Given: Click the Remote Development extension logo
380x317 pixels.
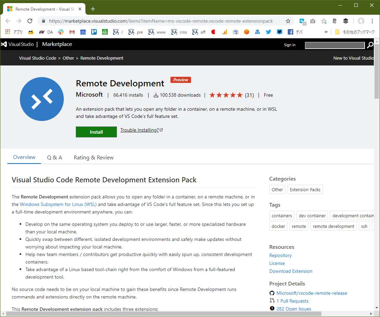Looking at the screenshot, I should 42,99.
